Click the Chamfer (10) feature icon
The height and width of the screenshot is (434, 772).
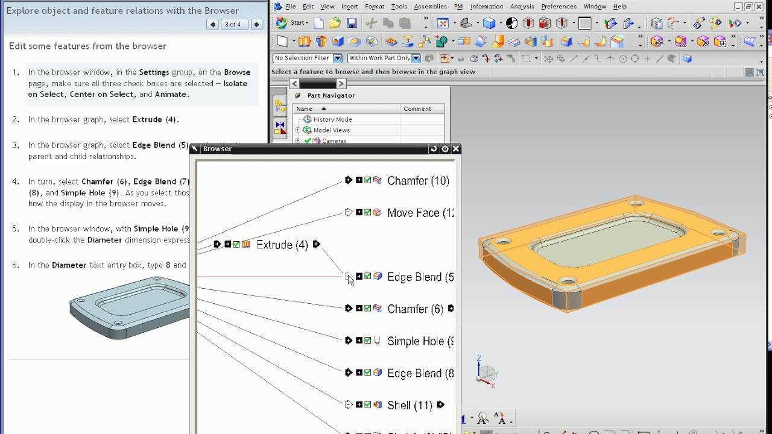(378, 180)
